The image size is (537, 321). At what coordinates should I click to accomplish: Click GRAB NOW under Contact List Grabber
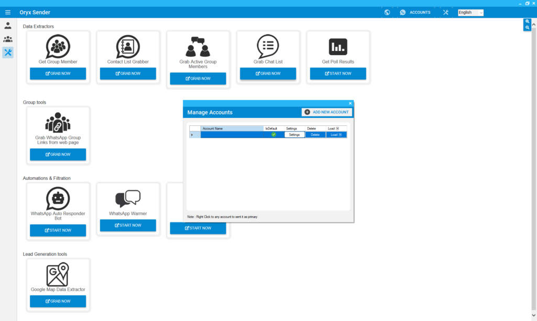(128, 73)
